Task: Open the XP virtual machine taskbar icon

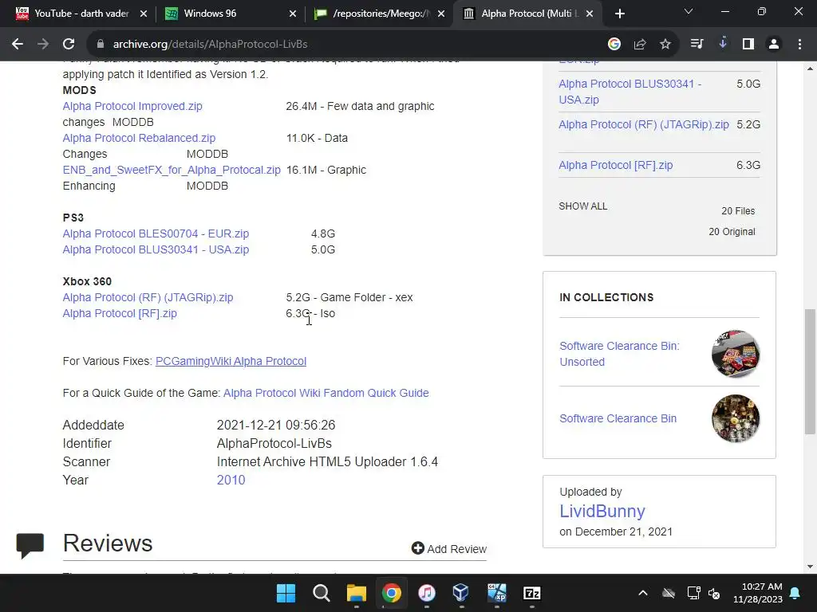Action: pos(496,593)
